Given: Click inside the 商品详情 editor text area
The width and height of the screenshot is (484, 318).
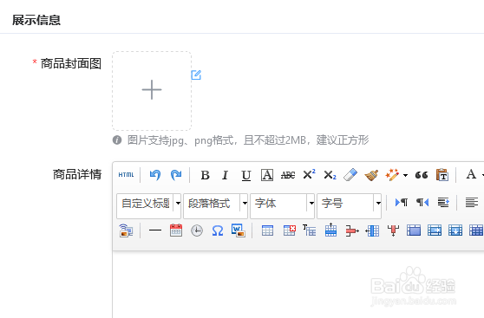Looking at the screenshot, I should click(298, 283).
